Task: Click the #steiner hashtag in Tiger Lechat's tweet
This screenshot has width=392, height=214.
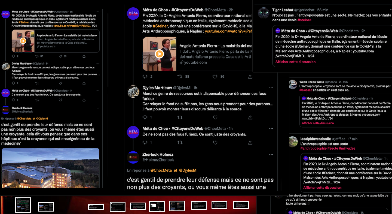Action: tap(305, 20)
